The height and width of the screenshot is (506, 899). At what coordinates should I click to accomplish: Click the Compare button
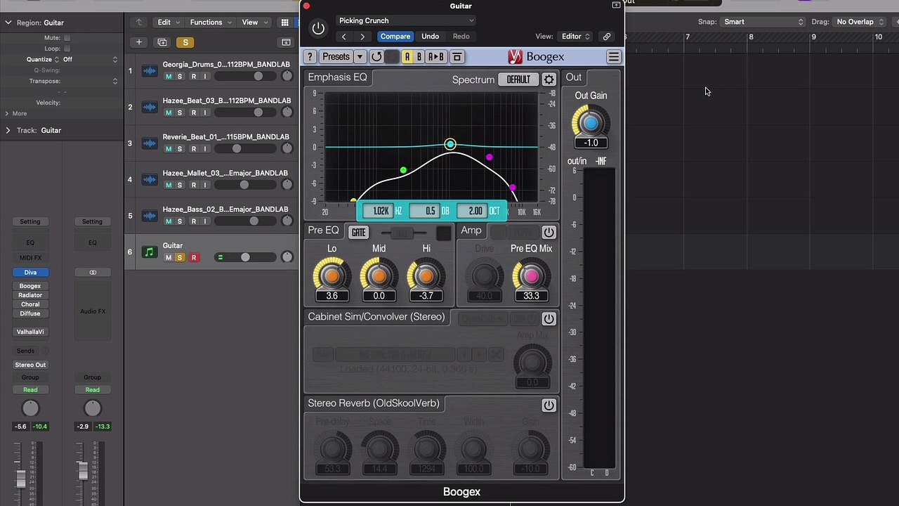(395, 37)
